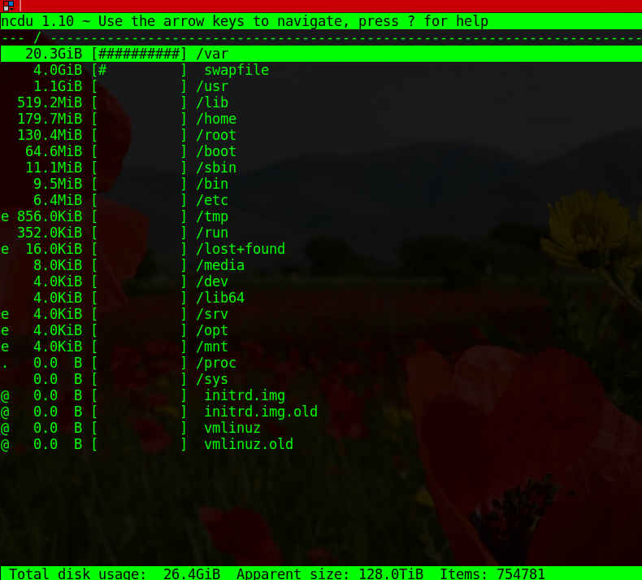642x580 pixels.
Task: Click the usage bar graph of /var
Action: [139, 54]
